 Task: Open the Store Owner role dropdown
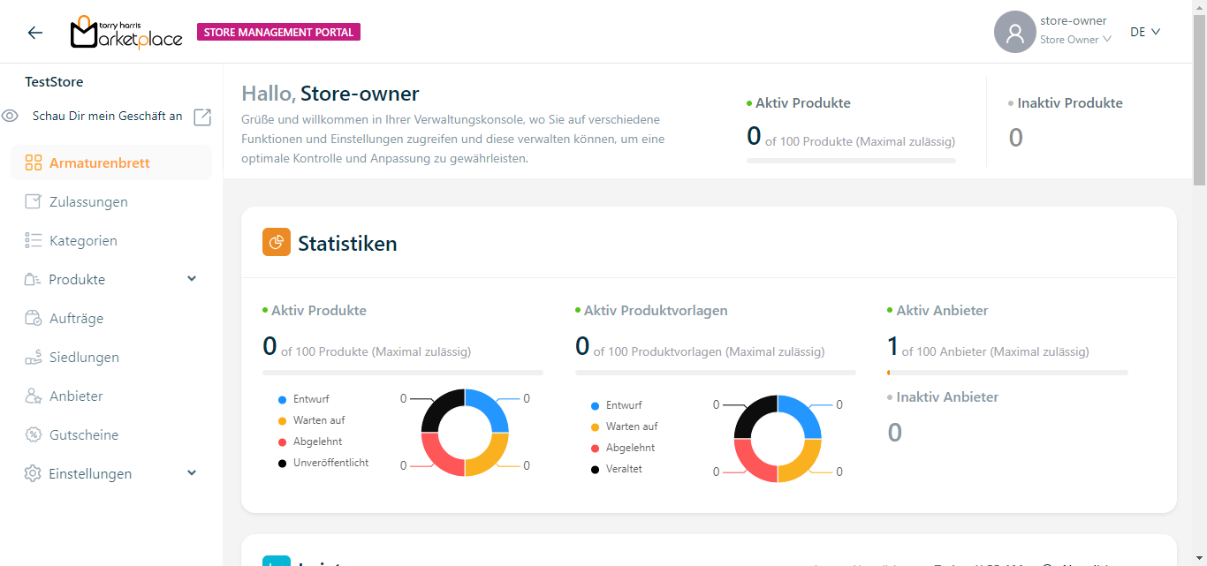[x=1074, y=40]
